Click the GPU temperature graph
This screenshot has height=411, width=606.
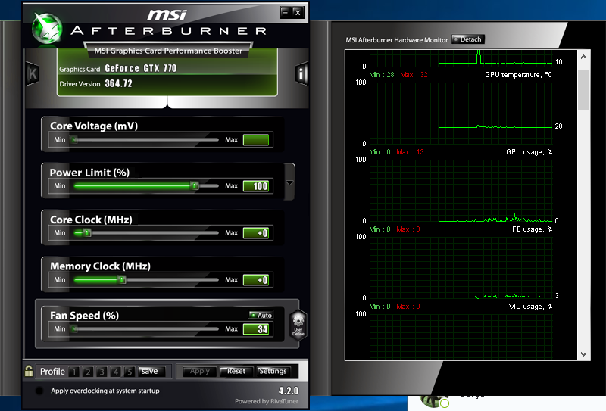[461, 114]
